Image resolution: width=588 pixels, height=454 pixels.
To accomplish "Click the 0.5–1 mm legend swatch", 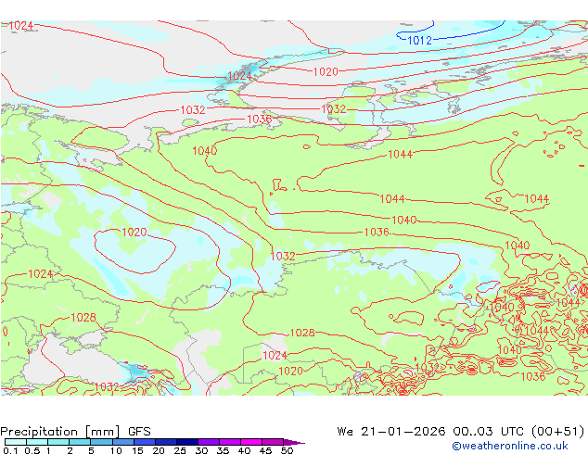I will [x=37, y=442].
